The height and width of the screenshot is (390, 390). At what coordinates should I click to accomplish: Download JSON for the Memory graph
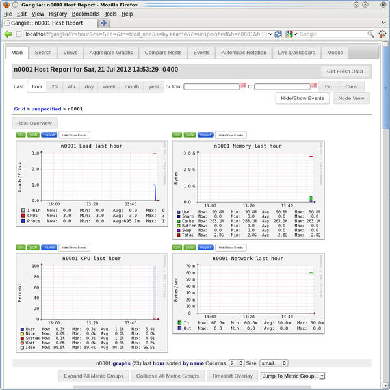190,135
